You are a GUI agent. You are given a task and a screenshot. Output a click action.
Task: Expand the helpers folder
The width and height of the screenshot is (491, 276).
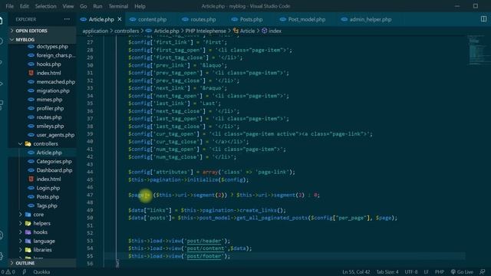click(41, 223)
